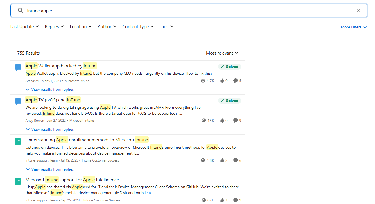Click comments icon on Apple TV result
375x204 pixels.
tap(236, 121)
